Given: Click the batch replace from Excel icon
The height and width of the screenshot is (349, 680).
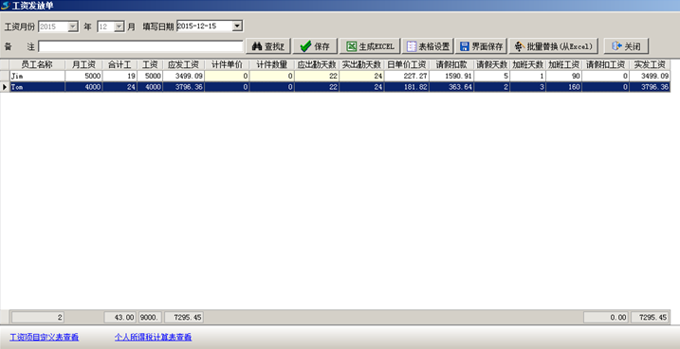Looking at the screenshot, I should pyautogui.click(x=519, y=46).
